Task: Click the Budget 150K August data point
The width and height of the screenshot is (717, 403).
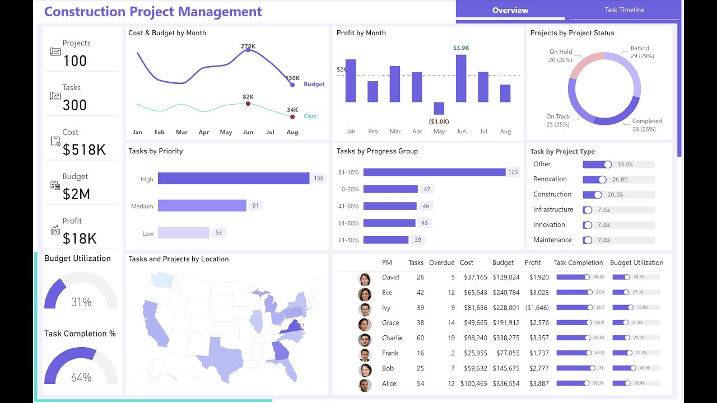Action: (x=292, y=85)
